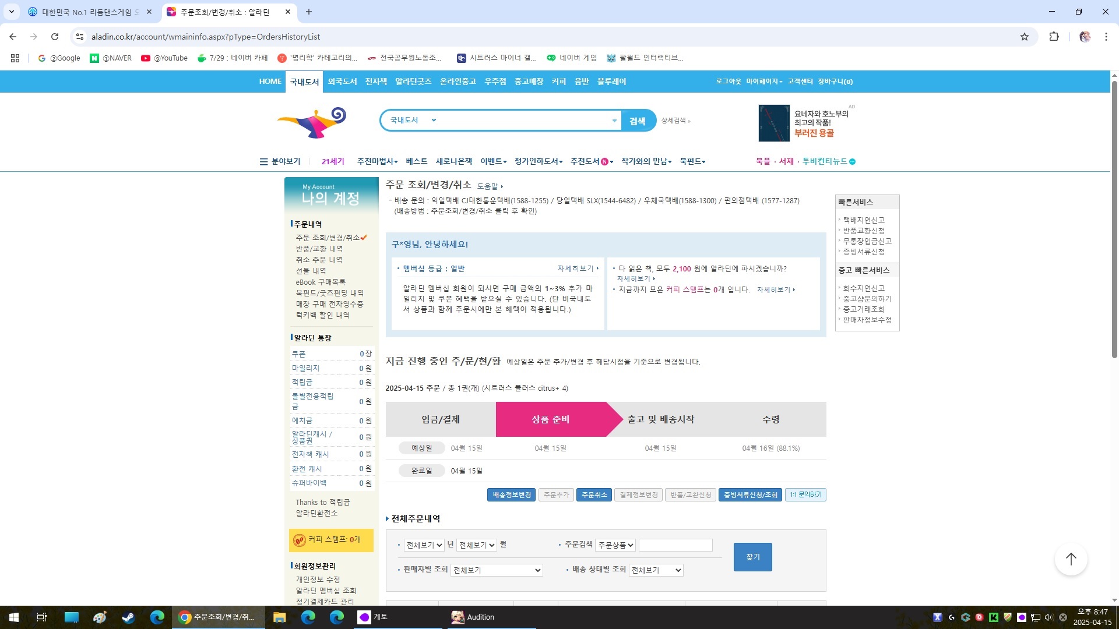Open the 판매자별 조회 dropdown

[x=497, y=570]
